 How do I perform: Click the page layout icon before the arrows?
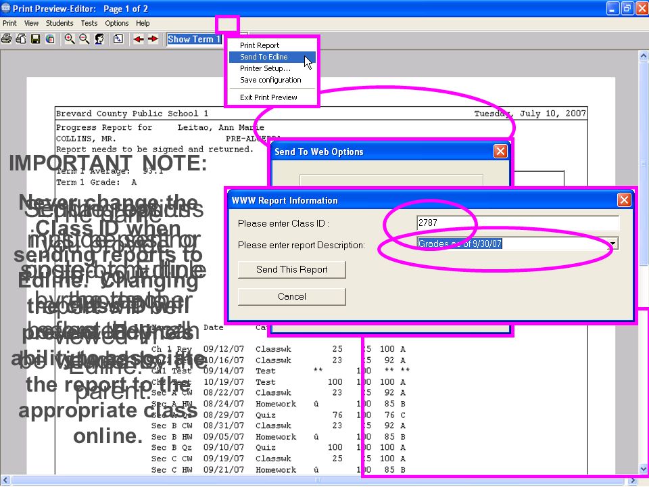coord(118,39)
